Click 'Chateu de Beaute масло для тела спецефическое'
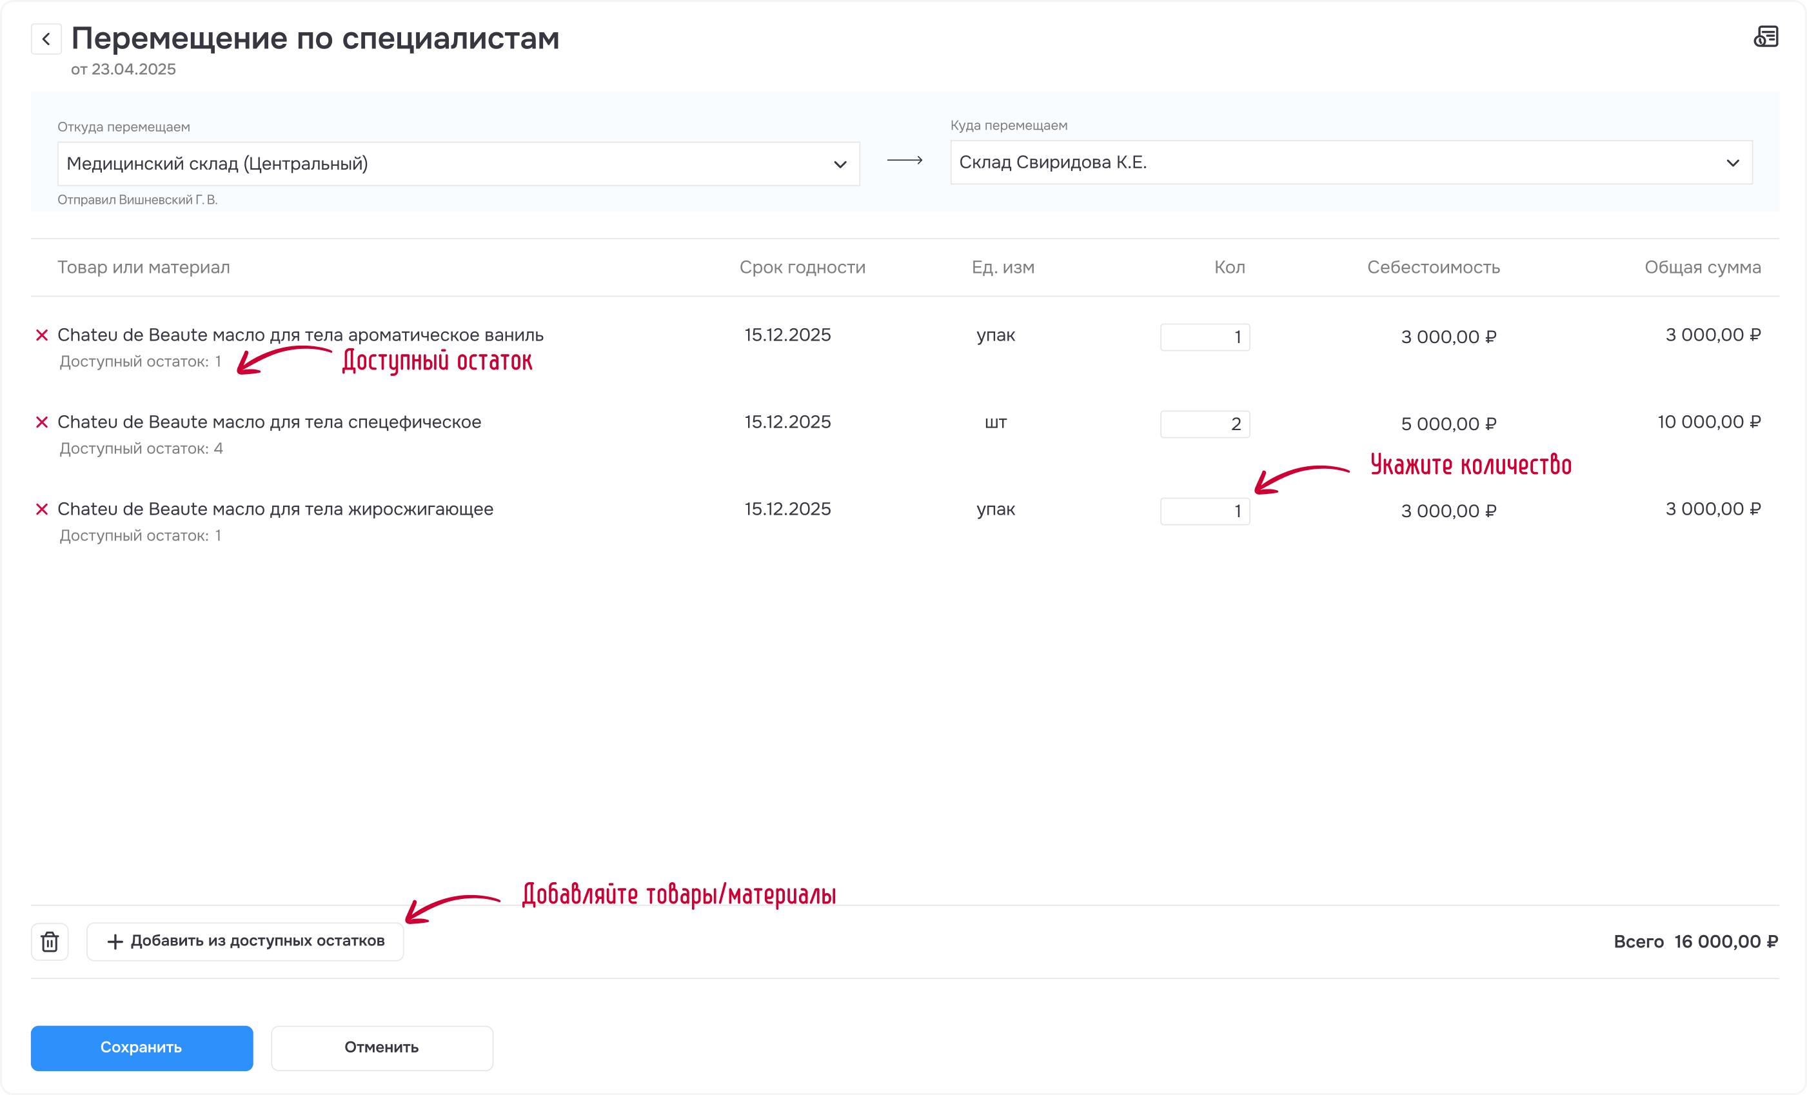Image resolution: width=1807 pixels, height=1095 pixels. click(269, 422)
